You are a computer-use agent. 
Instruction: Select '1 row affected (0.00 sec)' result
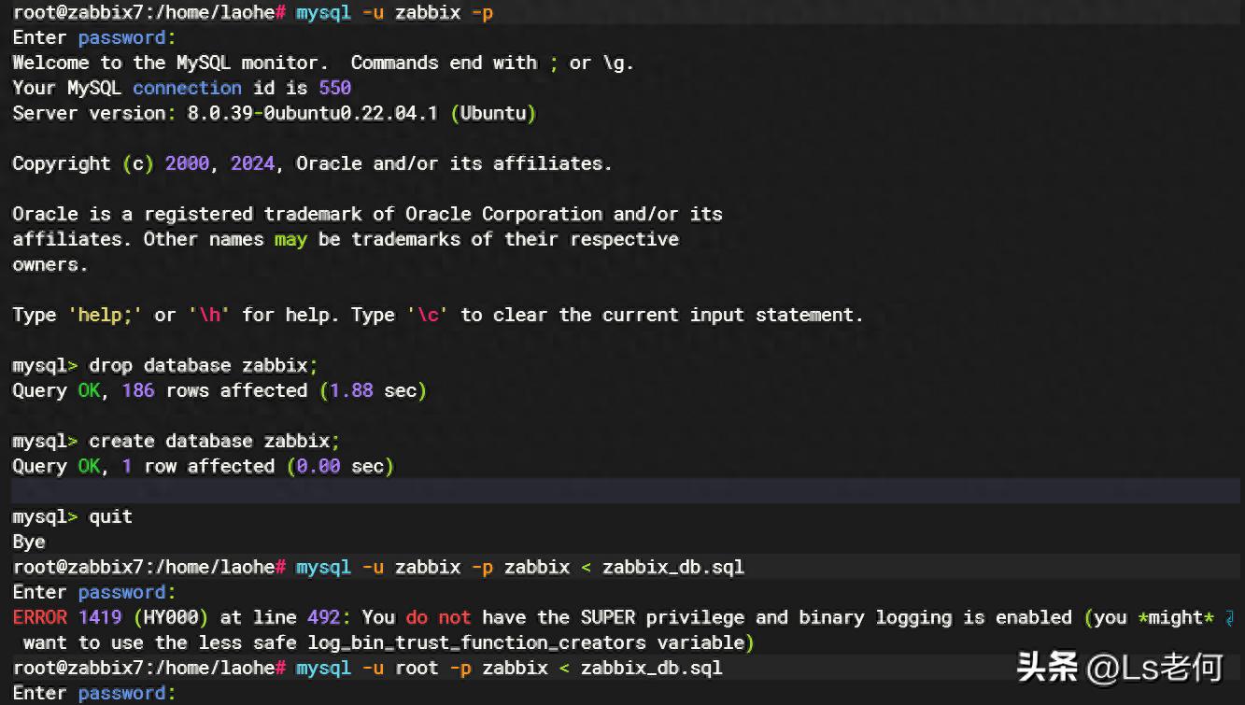258,466
